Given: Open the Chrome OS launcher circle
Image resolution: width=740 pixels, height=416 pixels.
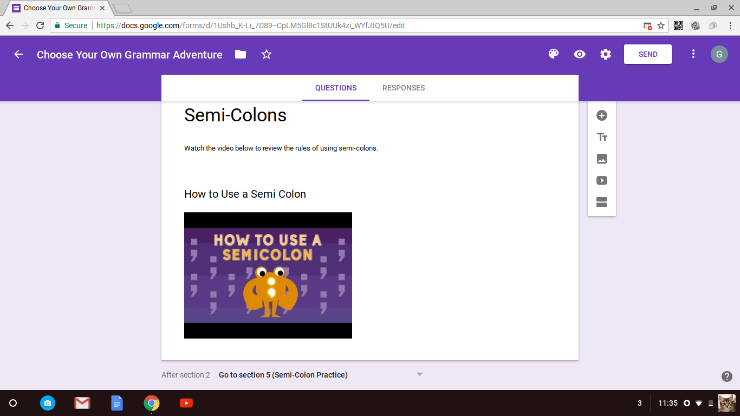Looking at the screenshot, I should click(x=14, y=403).
